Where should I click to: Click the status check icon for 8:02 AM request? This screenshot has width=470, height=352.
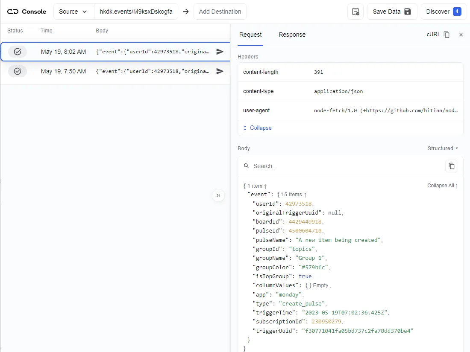18,52
